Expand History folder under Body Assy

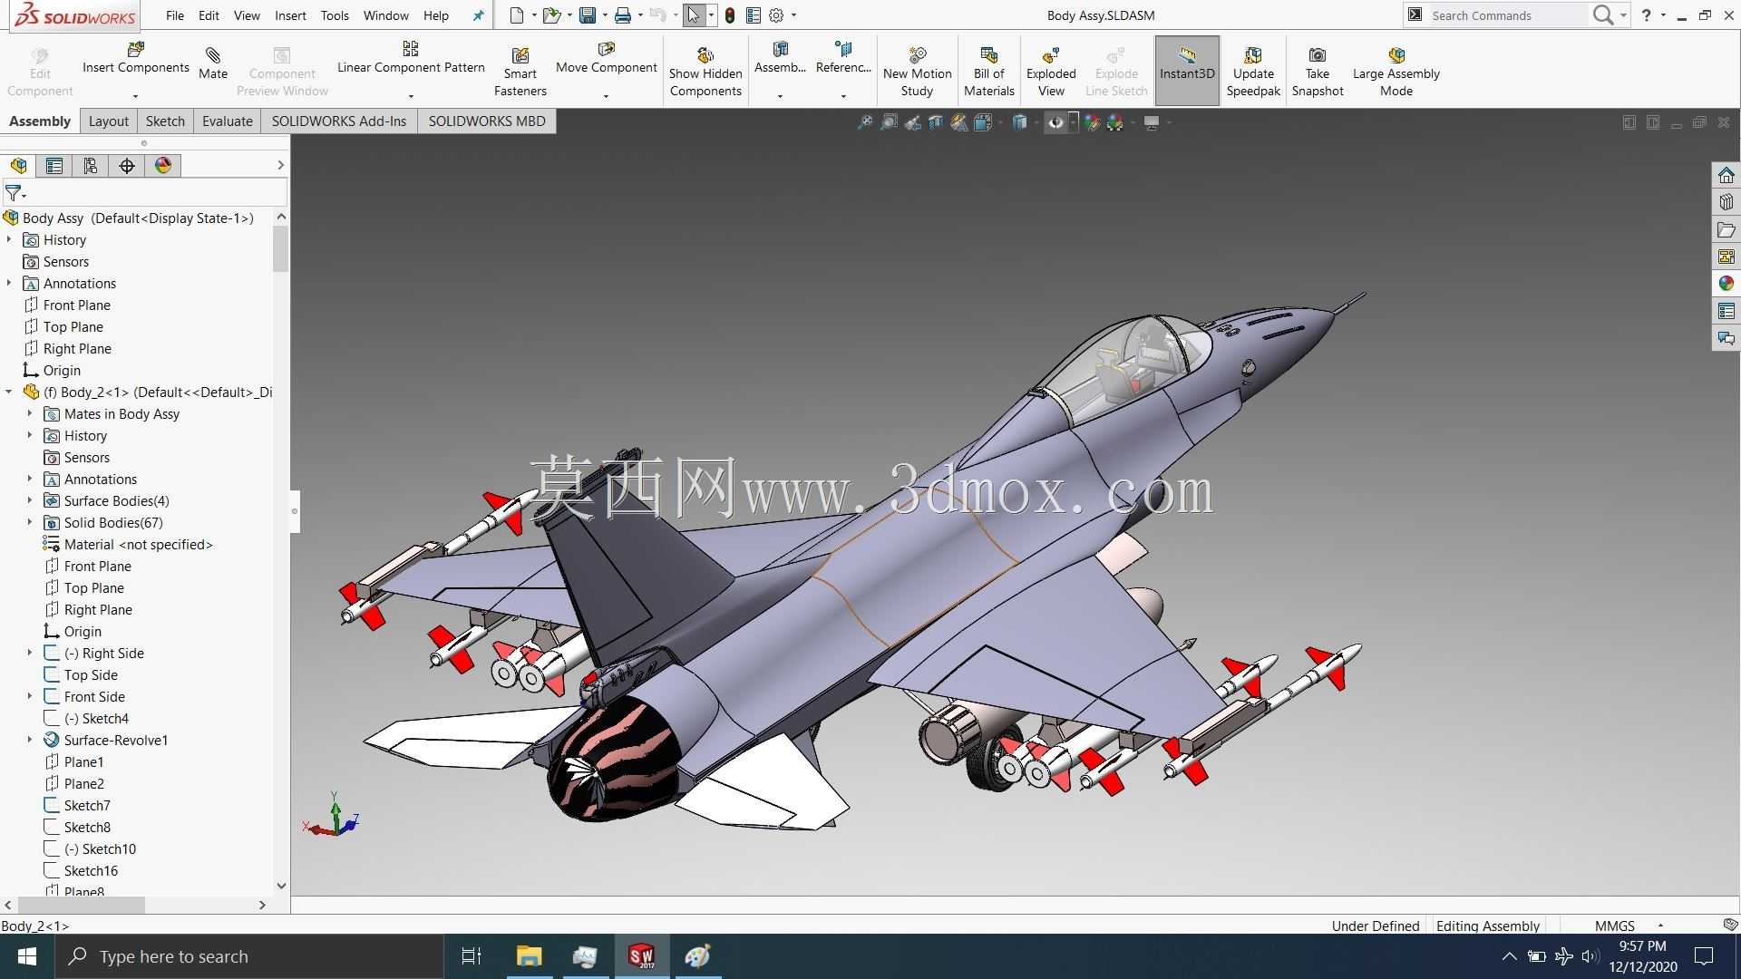(9, 239)
